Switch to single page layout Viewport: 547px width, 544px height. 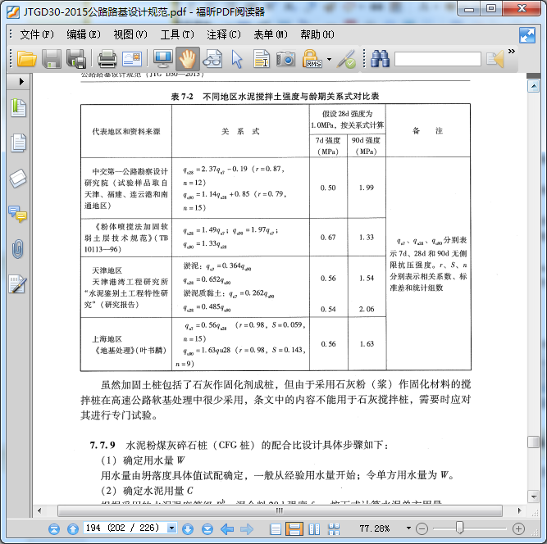click(276, 529)
